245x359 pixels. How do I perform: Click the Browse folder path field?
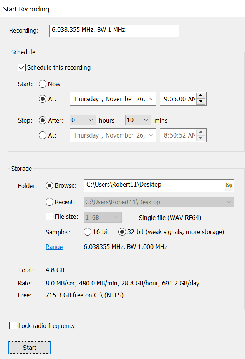(154, 185)
